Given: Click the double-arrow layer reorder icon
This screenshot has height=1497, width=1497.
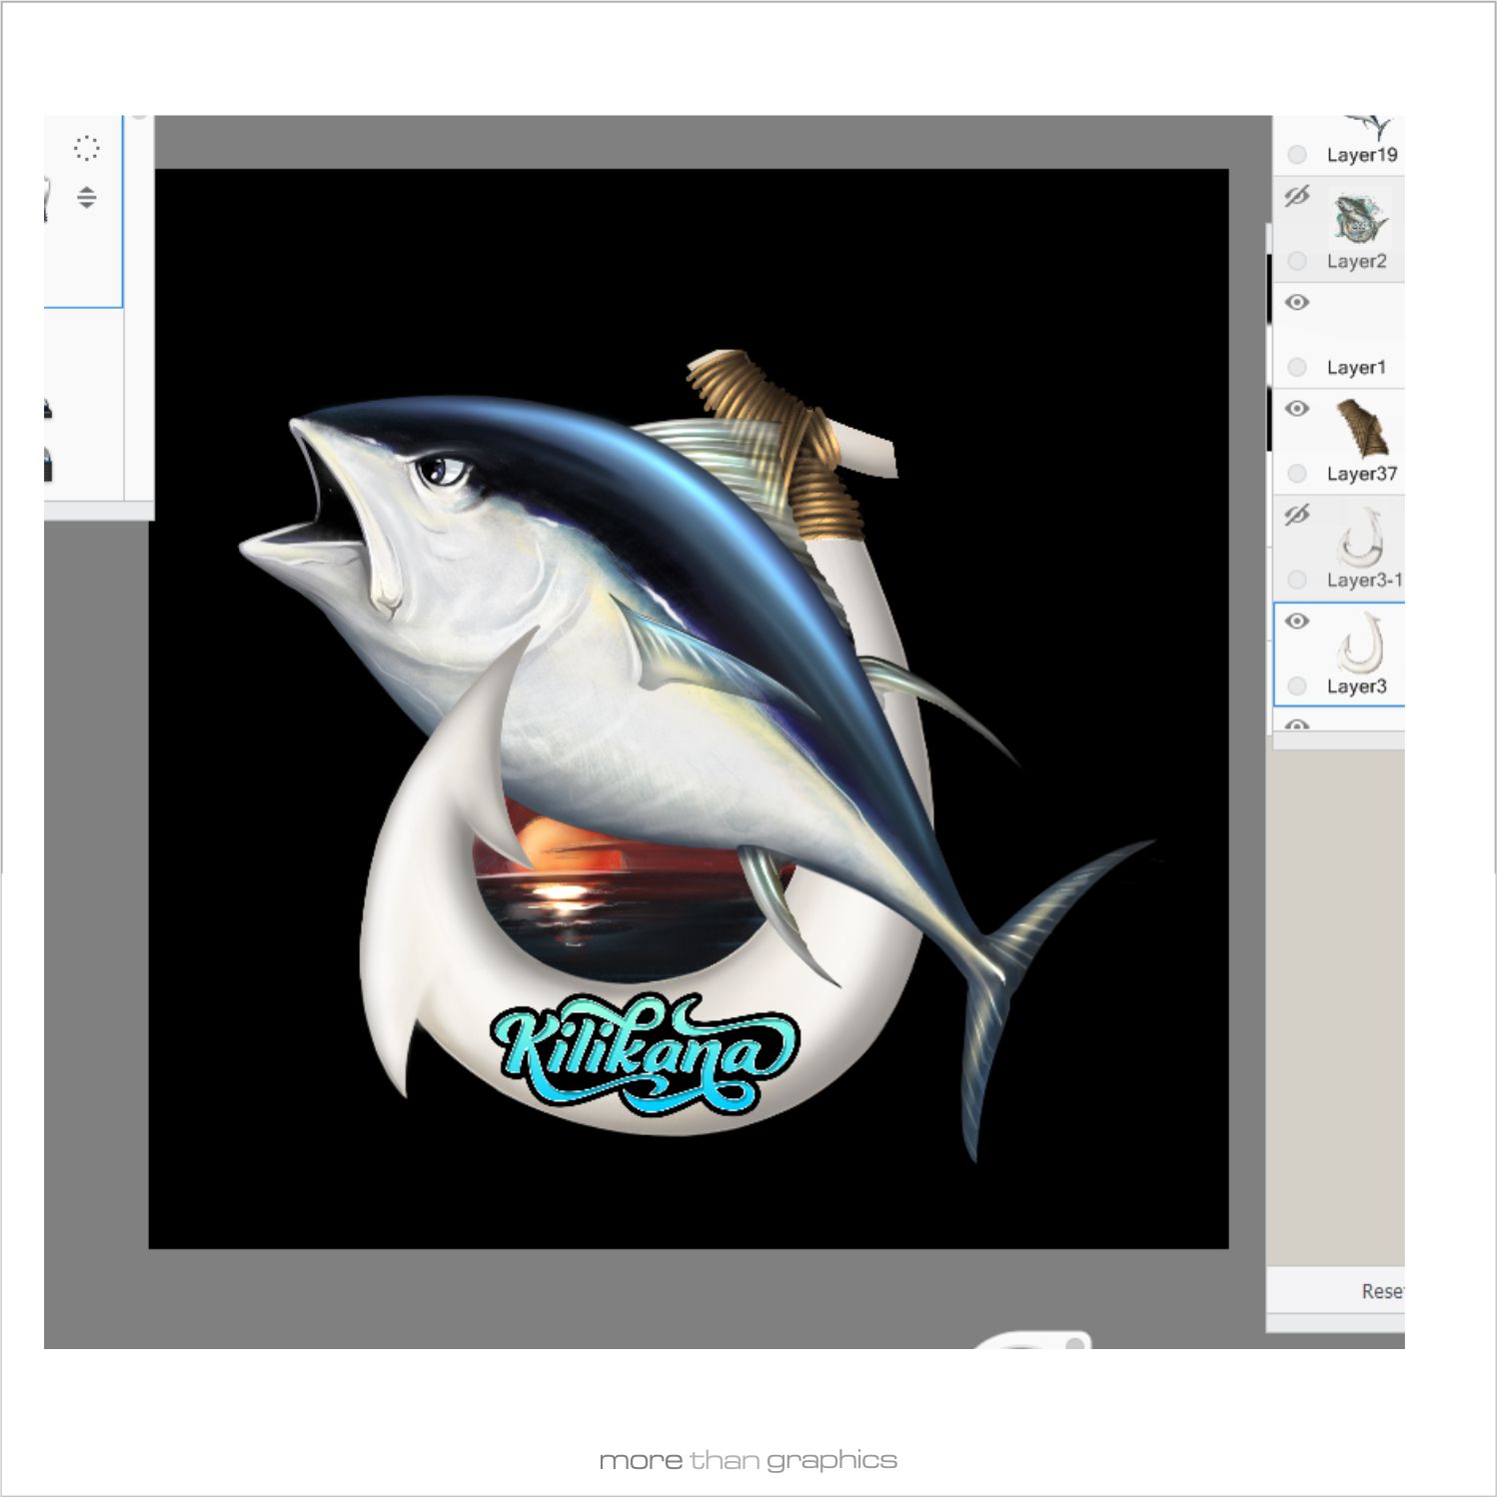Looking at the screenshot, I should click(x=88, y=197).
